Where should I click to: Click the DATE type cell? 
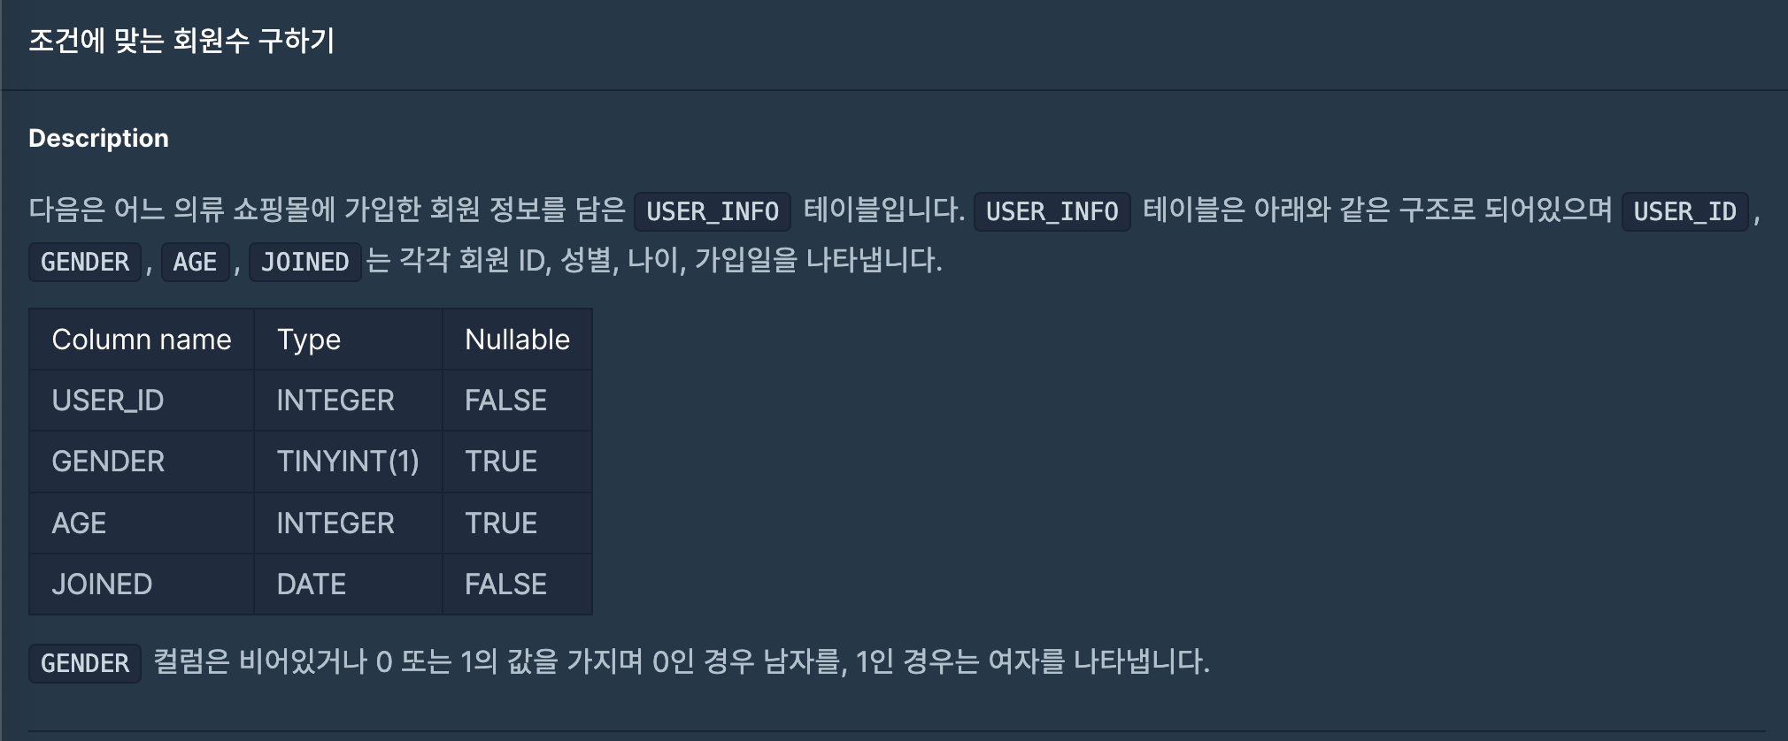pos(312,584)
